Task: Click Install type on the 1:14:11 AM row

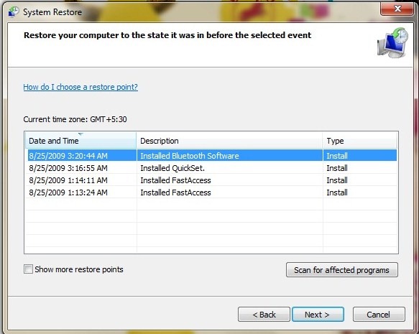Action: tap(337, 180)
